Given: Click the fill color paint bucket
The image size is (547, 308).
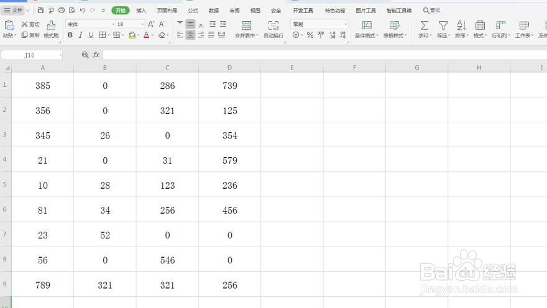Looking at the screenshot, I should point(132,35).
